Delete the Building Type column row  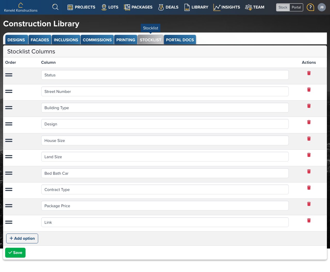point(309,106)
